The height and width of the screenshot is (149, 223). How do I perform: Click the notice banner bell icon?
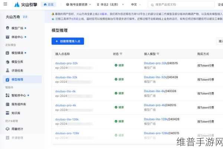tap(53, 14)
